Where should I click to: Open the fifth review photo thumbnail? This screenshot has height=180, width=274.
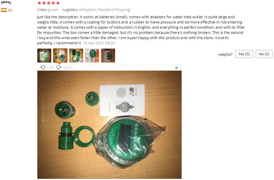click(108, 56)
